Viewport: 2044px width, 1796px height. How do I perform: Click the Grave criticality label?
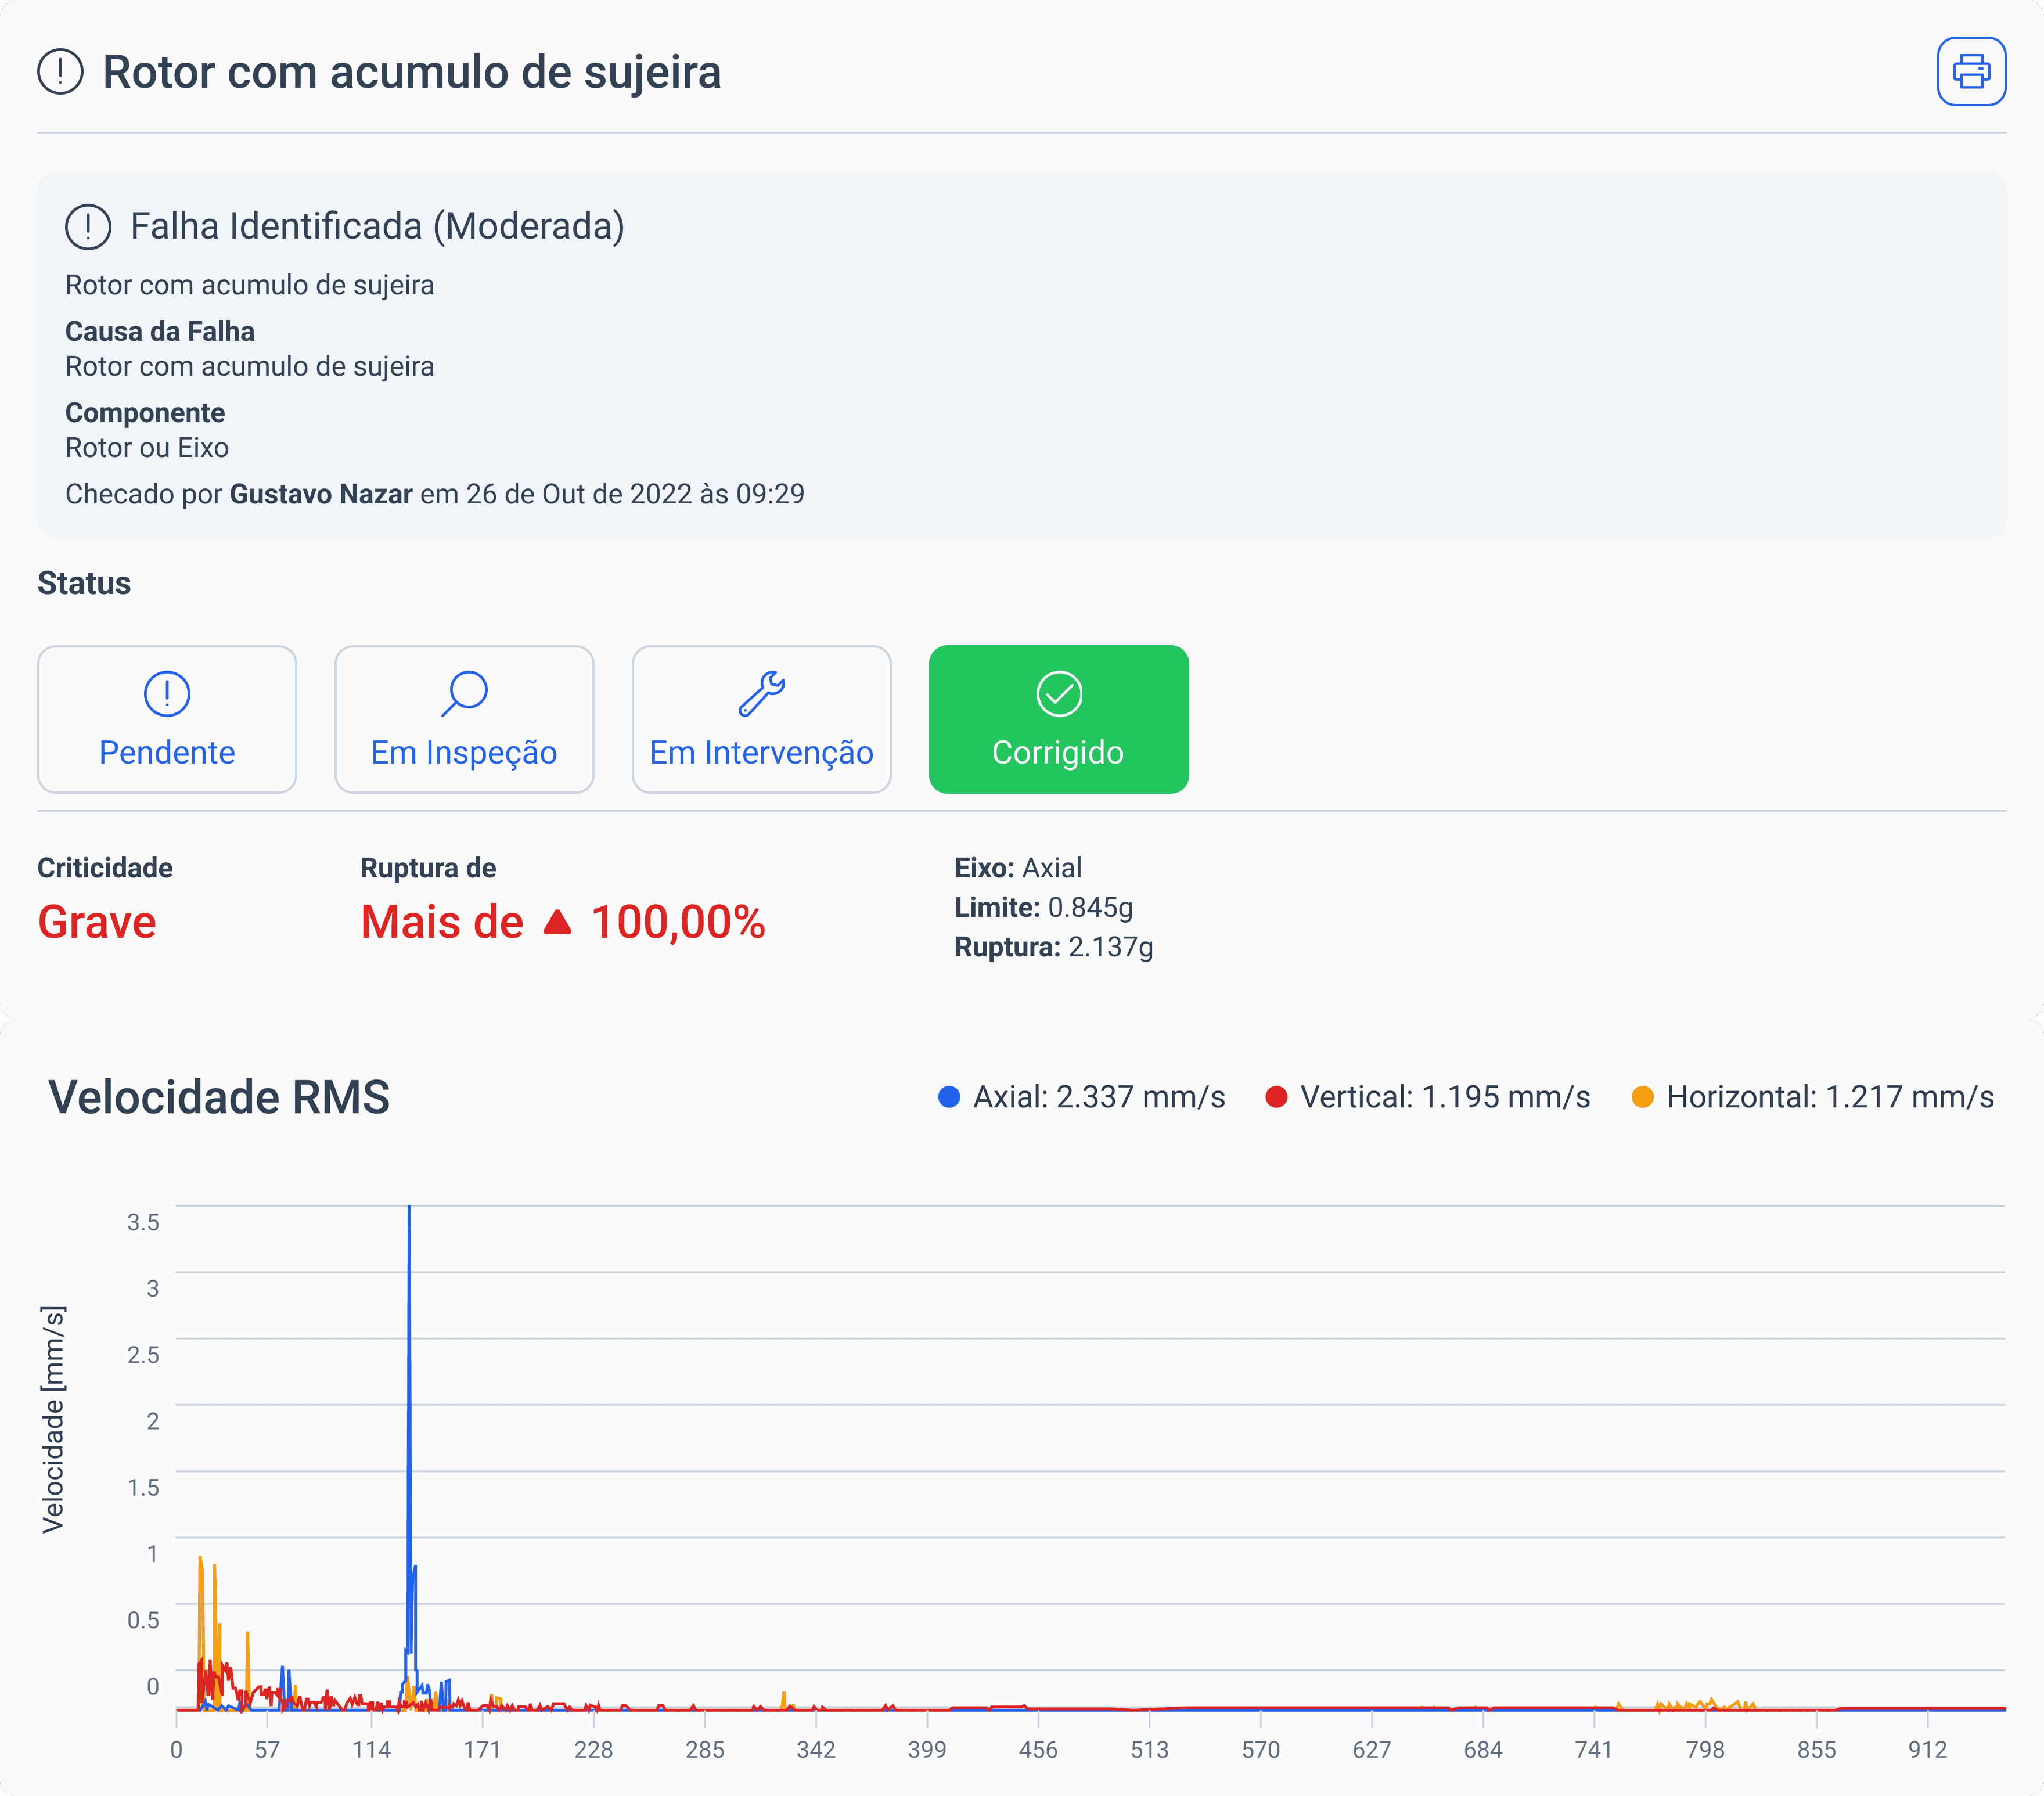96,922
